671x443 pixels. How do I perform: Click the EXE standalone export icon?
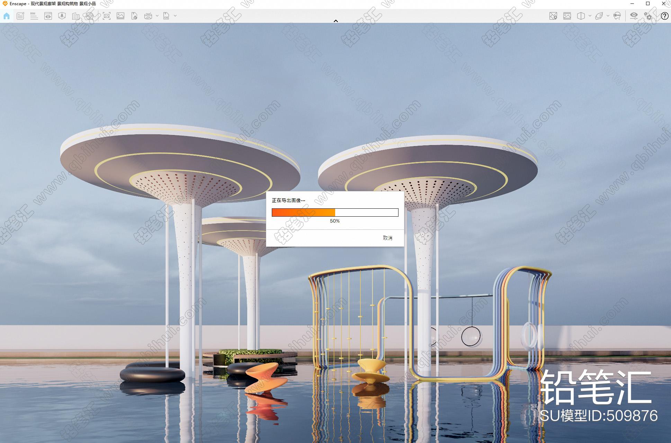click(x=167, y=16)
